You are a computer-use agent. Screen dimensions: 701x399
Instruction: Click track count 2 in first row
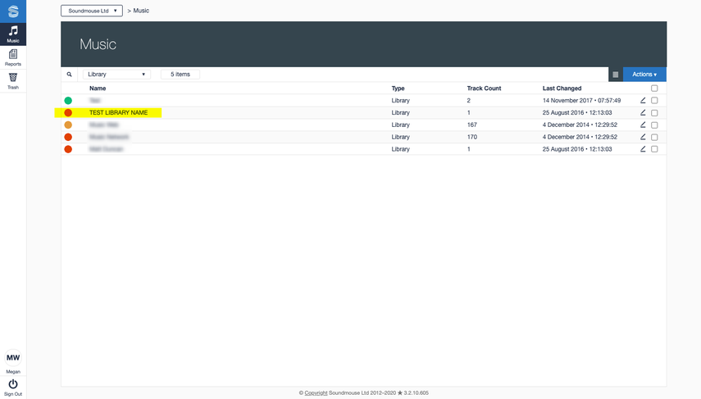468,101
